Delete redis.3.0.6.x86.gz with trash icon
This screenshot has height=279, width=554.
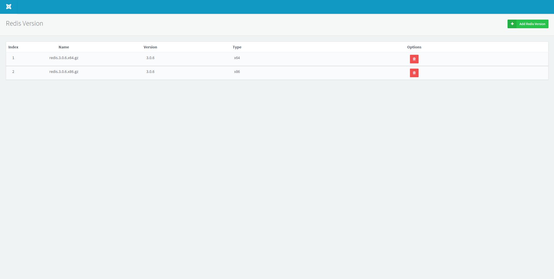[414, 73]
